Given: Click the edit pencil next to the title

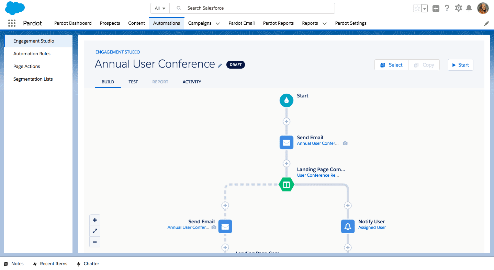Looking at the screenshot, I should click(220, 65).
